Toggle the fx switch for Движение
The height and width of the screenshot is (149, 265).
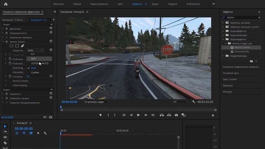(x=7, y=29)
